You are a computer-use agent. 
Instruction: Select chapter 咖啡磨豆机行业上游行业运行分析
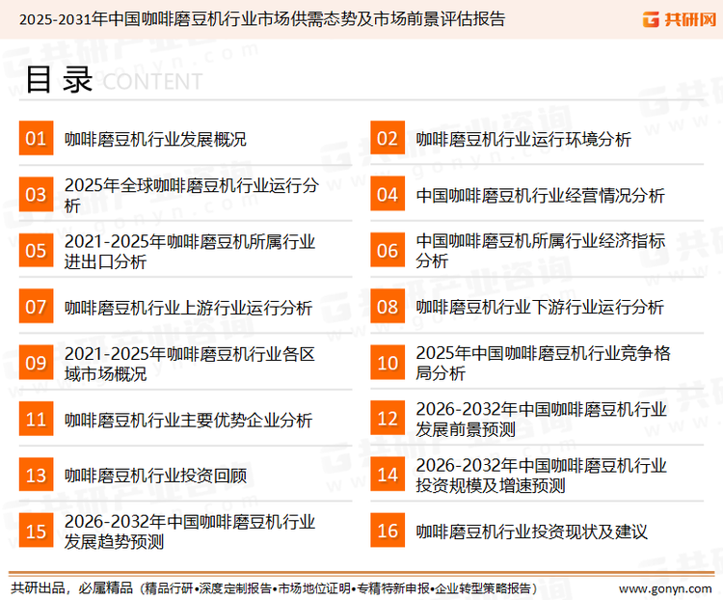(188, 308)
